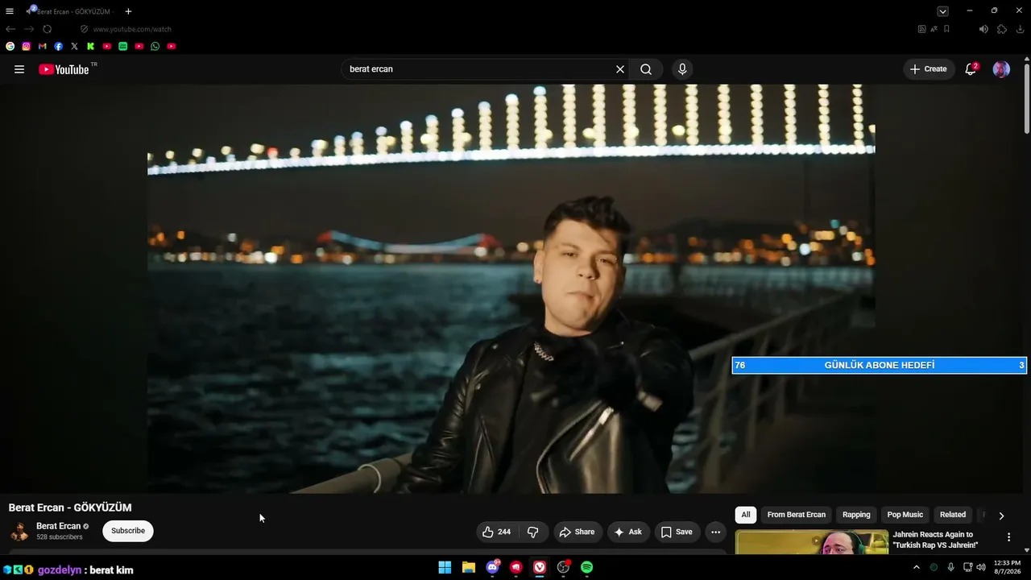Open the Instagram bookmark
The width and height of the screenshot is (1031, 580).
(x=26, y=47)
